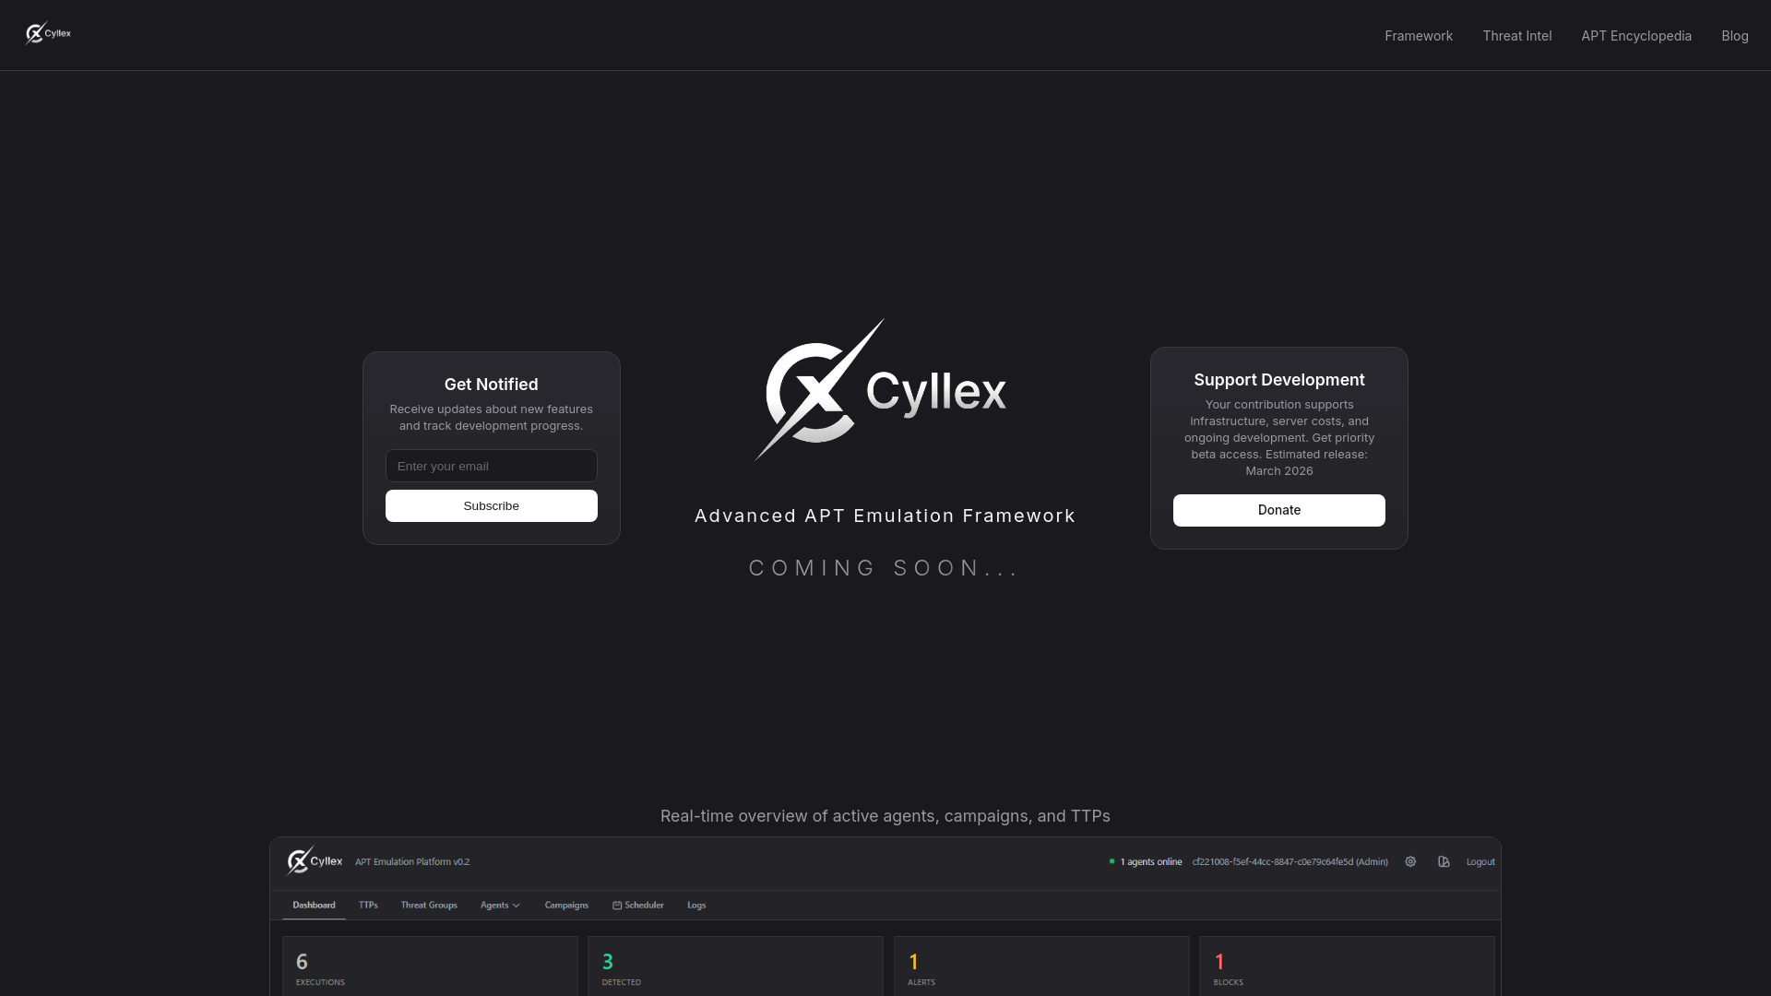Click the Enter your email input field
1771x996 pixels.
[491, 466]
